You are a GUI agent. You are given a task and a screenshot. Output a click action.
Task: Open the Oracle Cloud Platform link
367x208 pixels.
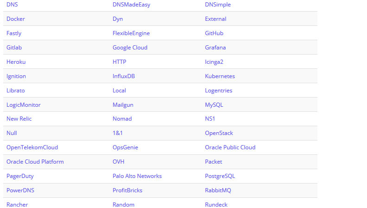[35, 162]
